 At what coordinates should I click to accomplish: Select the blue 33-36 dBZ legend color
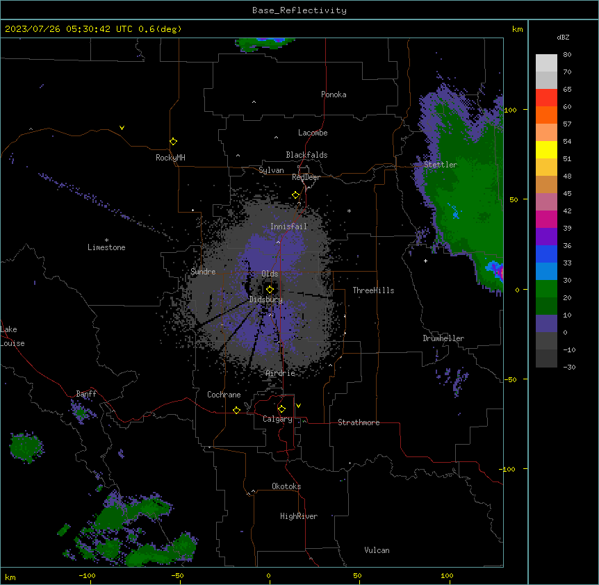[x=546, y=254]
